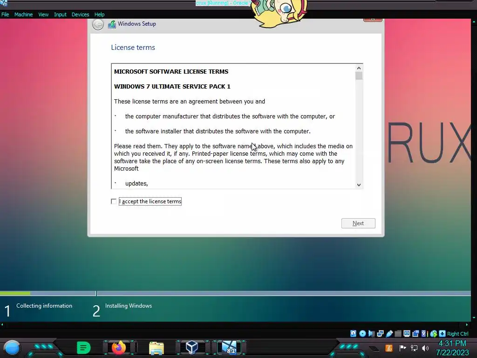The image size is (477, 358).
Task: Click the orange Java tray icon
Action: click(389, 348)
